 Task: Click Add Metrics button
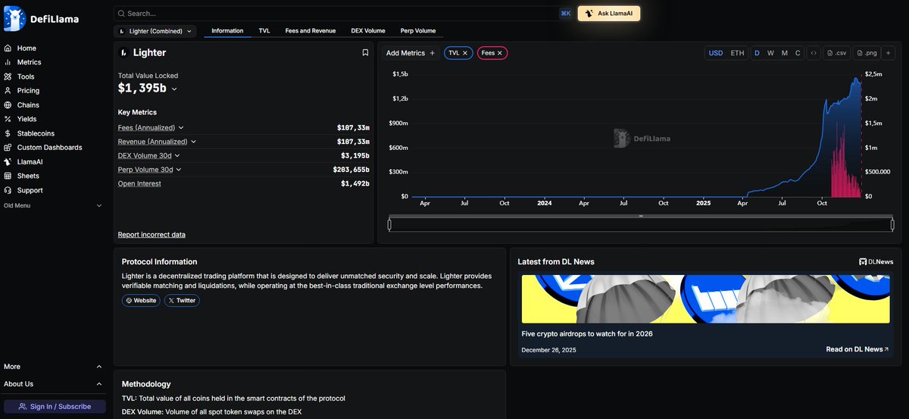click(x=411, y=53)
